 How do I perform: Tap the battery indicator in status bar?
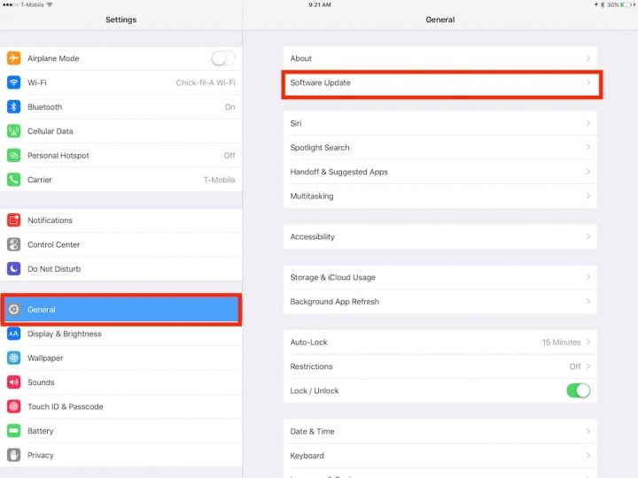(x=626, y=4)
